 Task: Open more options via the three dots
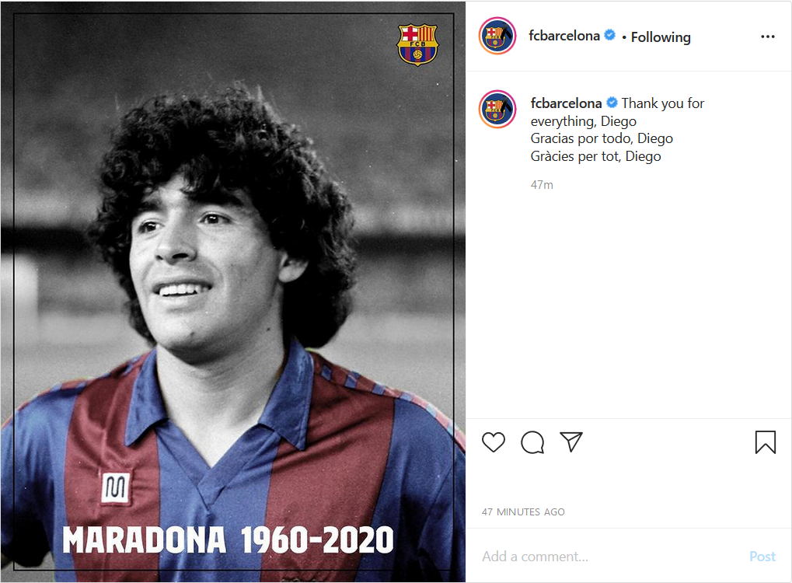click(768, 37)
